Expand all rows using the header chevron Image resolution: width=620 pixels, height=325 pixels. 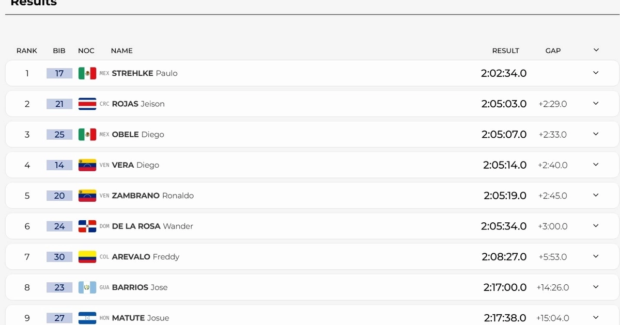596,50
